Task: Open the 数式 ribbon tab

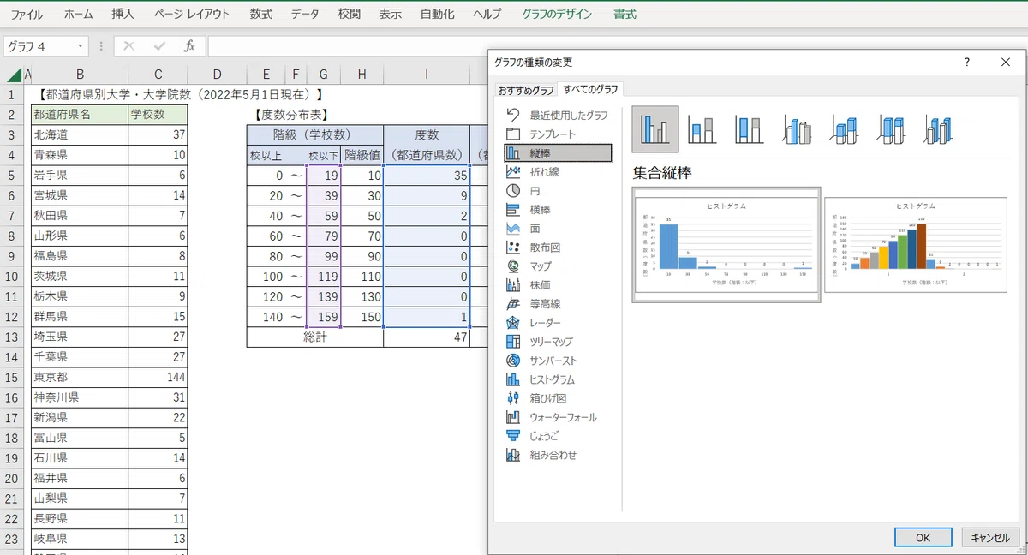Action: coord(261,14)
